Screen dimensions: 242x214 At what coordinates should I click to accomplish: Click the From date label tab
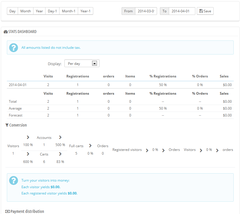pyautogui.click(x=128, y=11)
